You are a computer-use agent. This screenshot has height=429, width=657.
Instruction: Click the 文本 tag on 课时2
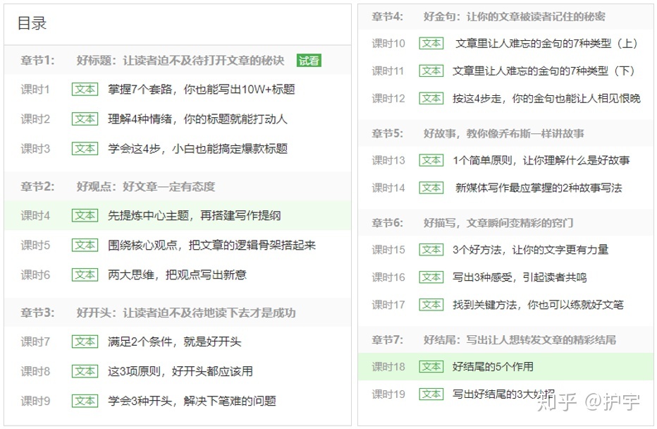[85, 119]
